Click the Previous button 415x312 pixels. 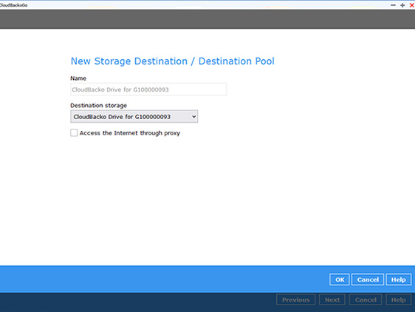[296, 300]
